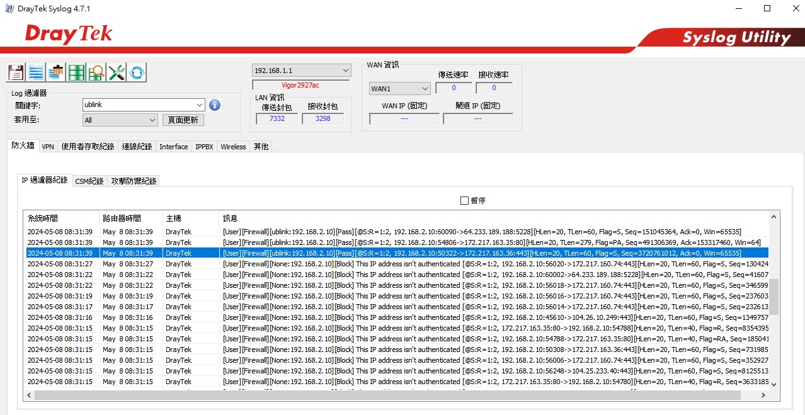Click the blue circular refresh arrows icon

click(137, 72)
